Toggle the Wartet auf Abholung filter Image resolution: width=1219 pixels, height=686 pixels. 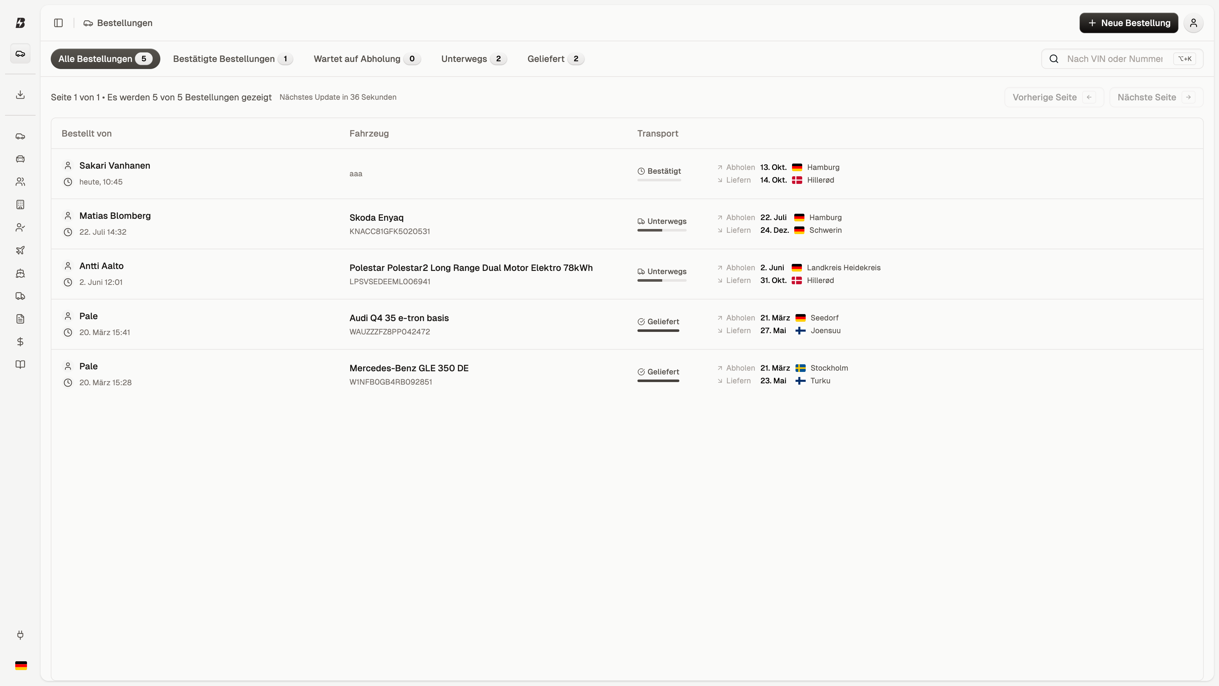(x=367, y=59)
